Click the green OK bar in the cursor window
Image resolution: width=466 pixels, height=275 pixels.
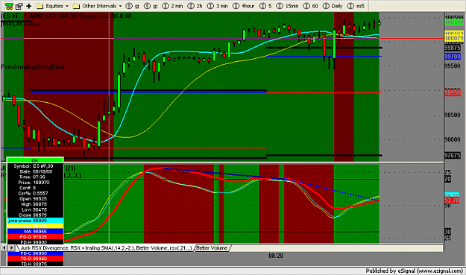35,160
